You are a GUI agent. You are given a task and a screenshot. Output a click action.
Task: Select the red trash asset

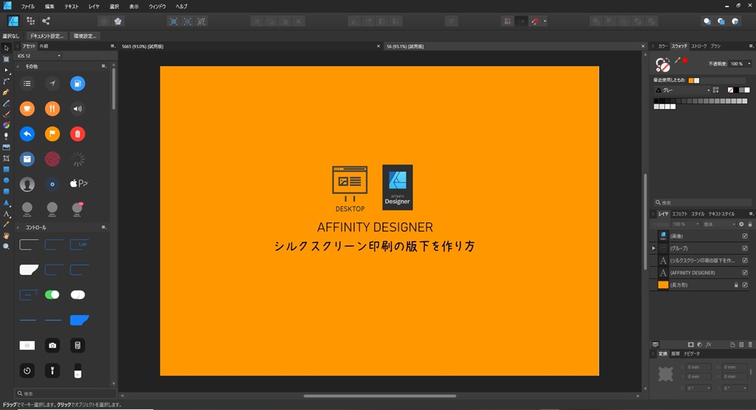pos(77,134)
